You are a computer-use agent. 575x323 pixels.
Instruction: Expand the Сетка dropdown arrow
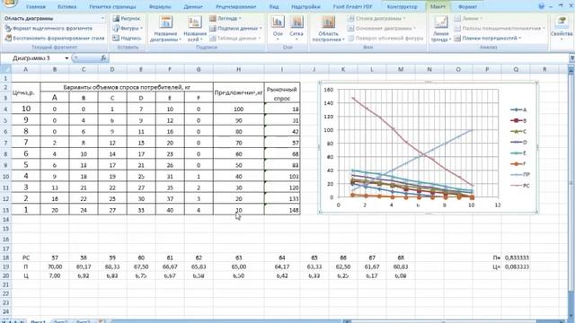296,39
